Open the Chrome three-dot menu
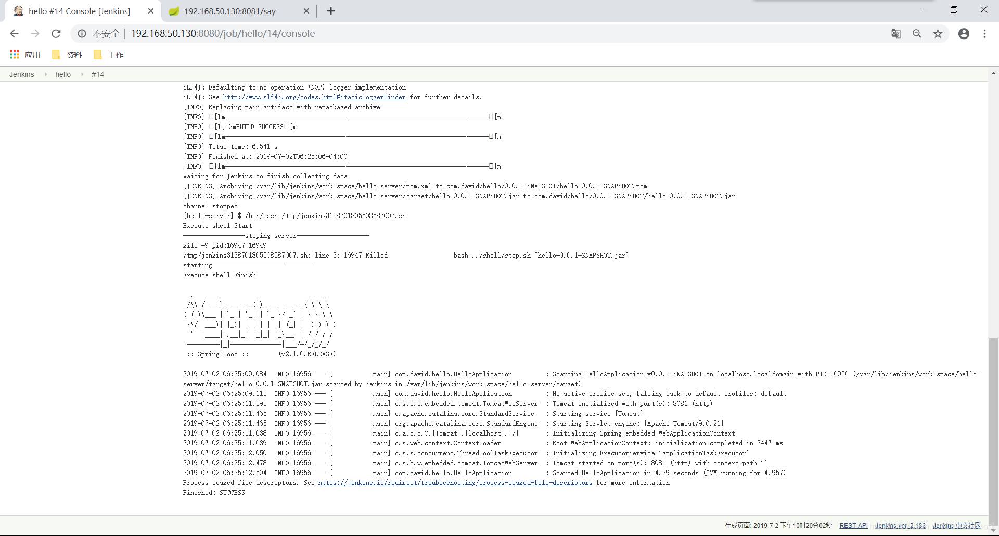Image resolution: width=999 pixels, height=536 pixels. [x=984, y=33]
